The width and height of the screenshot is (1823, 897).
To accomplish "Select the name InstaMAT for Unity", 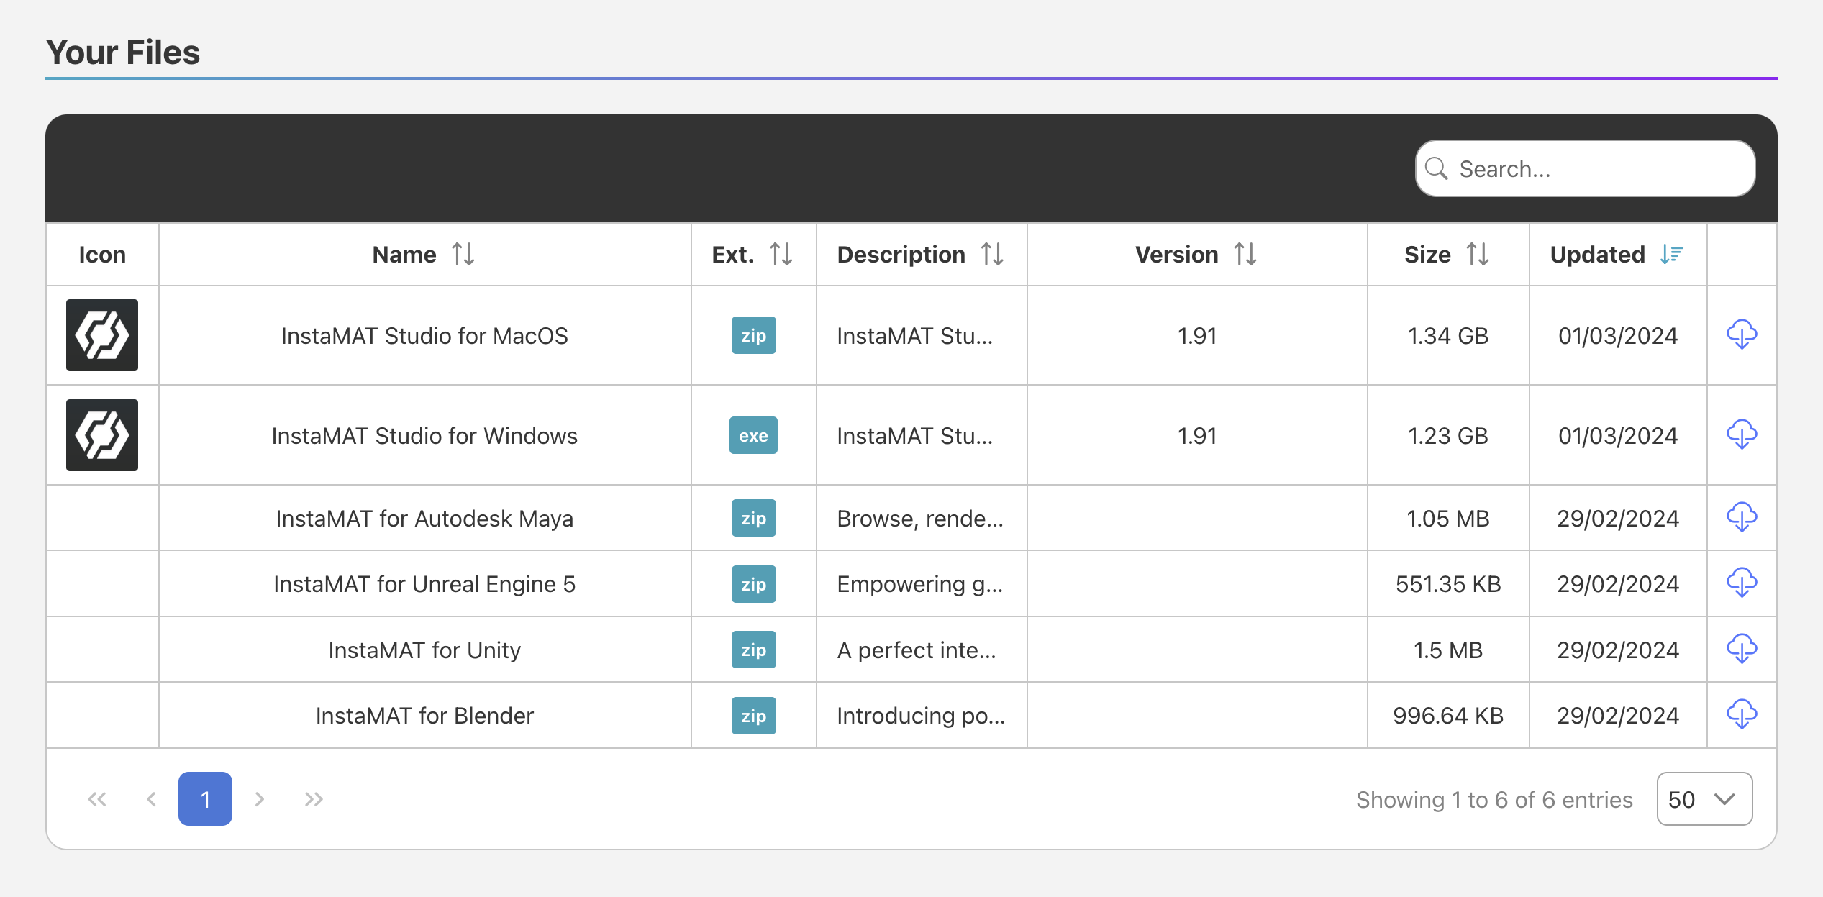I will click(x=424, y=650).
